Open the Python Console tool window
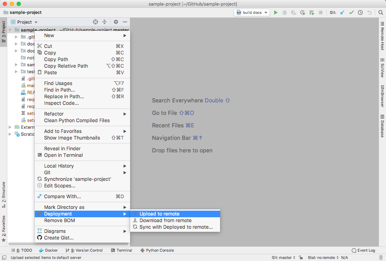Screen dimensions: 386x261 tap(157, 250)
